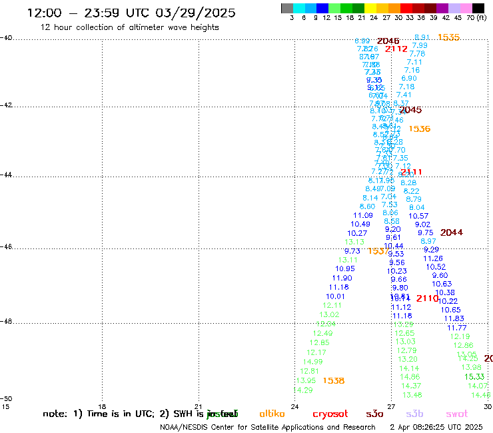Click the 's3b' satellite legend label

click(x=414, y=414)
